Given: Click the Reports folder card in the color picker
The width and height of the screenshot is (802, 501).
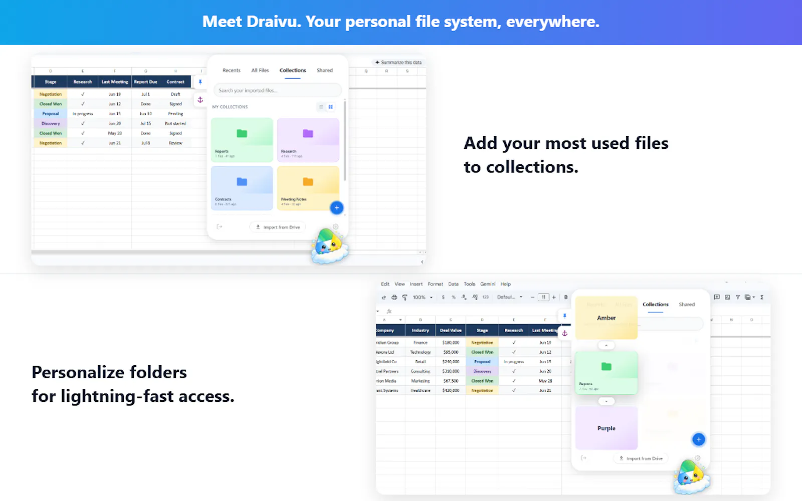Looking at the screenshot, I should pyautogui.click(x=606, y=372).
